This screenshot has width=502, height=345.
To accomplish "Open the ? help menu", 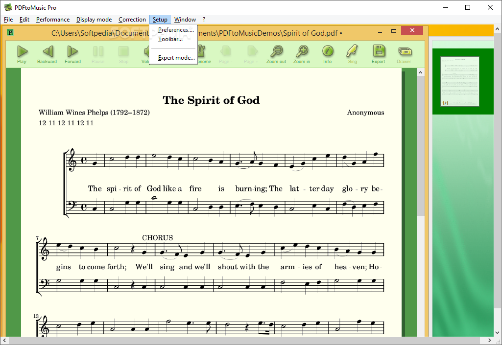I will point(204,20).
